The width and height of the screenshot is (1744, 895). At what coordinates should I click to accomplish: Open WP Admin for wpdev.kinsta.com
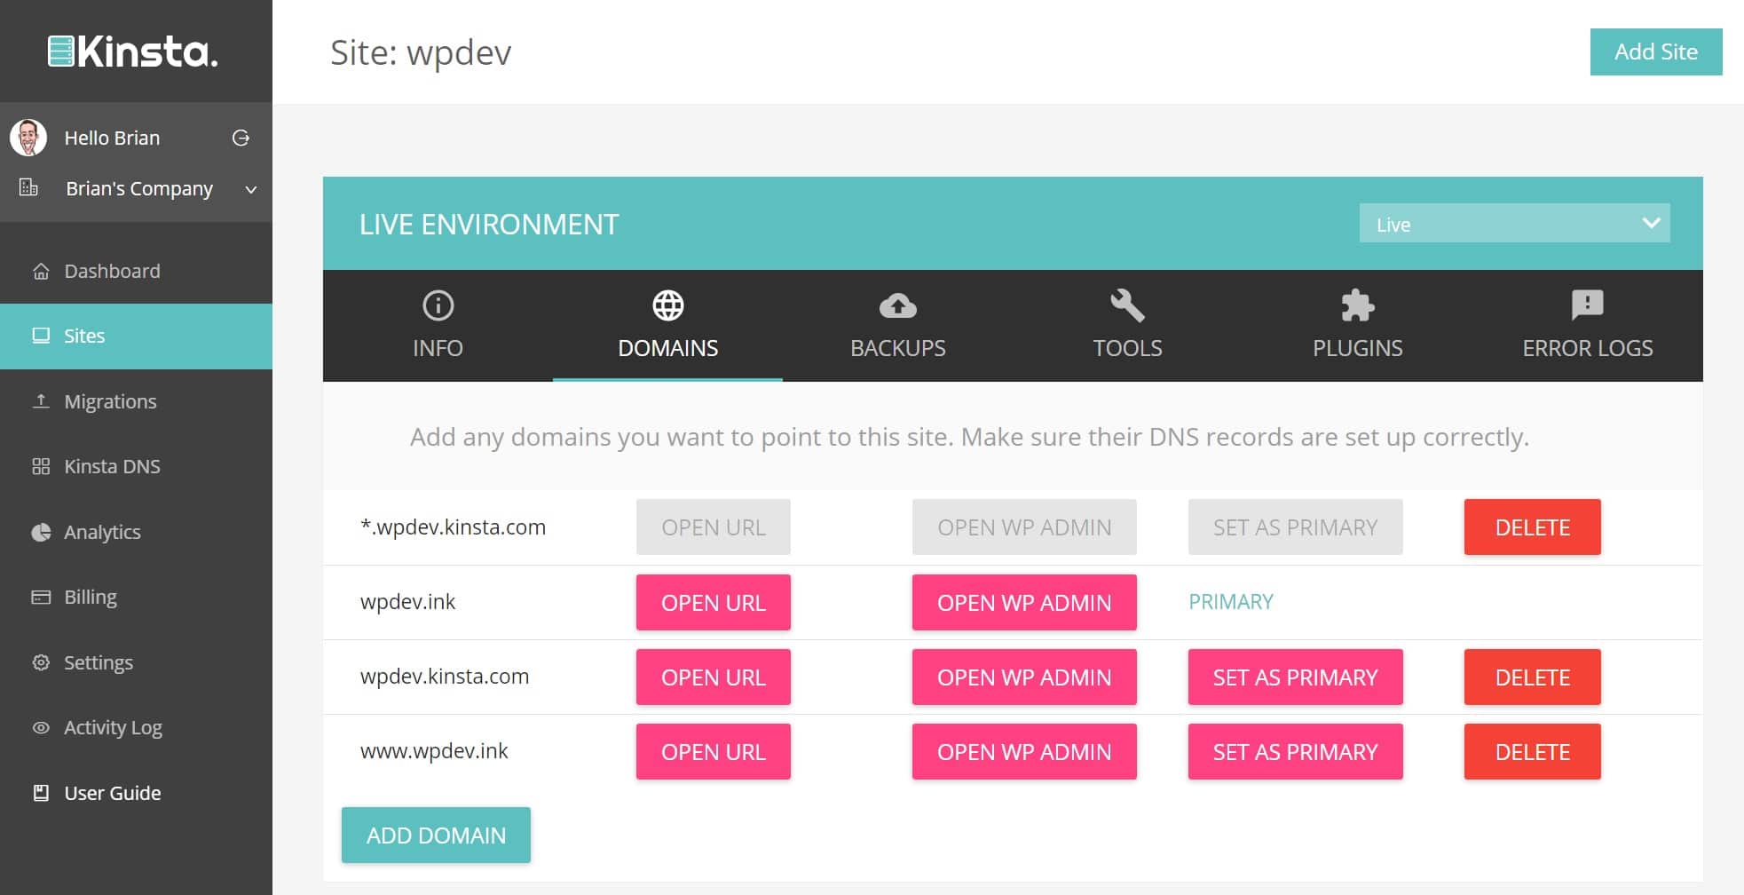click(x=1024, y=677)
